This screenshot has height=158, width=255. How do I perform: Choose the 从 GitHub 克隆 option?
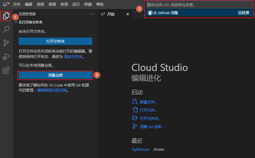coord(199,13)
